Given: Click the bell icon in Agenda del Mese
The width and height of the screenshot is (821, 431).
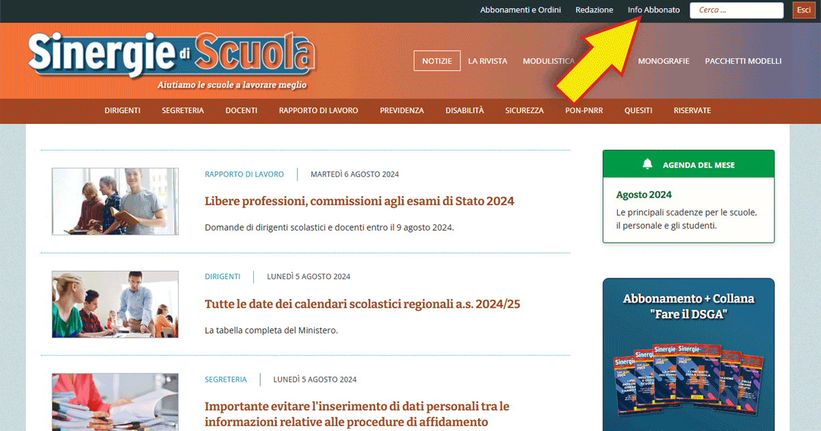Looking at the screenshot, I should pyautogui.click(x=648, y=164).
